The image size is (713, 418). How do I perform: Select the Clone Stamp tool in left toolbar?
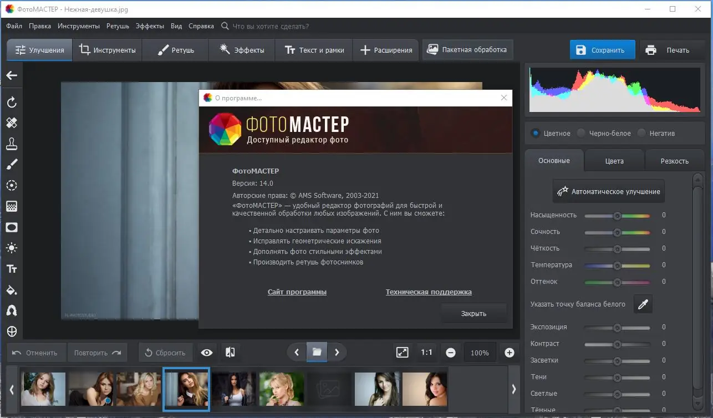[x=12, y=143]
